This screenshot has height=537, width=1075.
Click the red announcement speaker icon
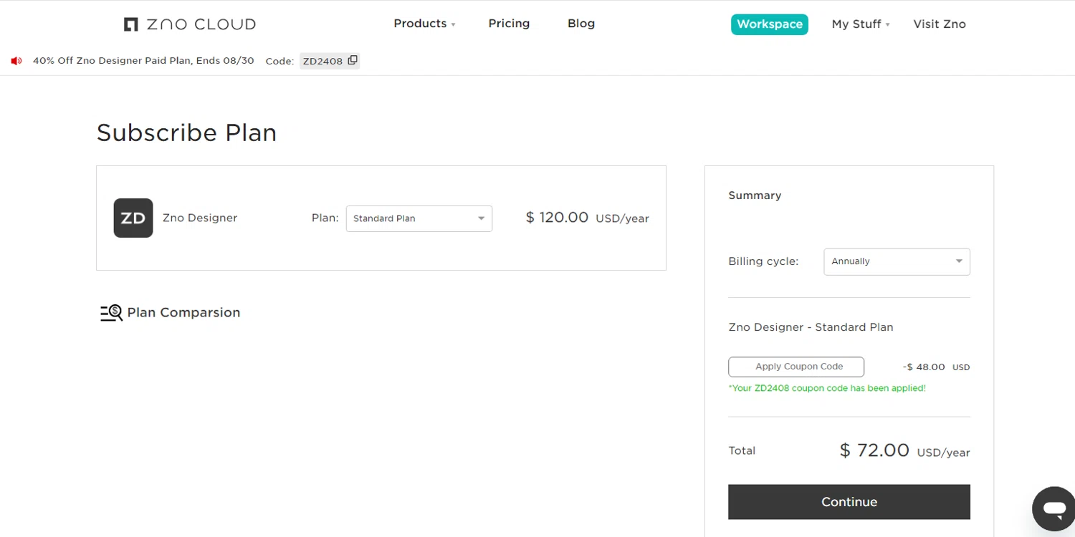(x=16, y=61)
